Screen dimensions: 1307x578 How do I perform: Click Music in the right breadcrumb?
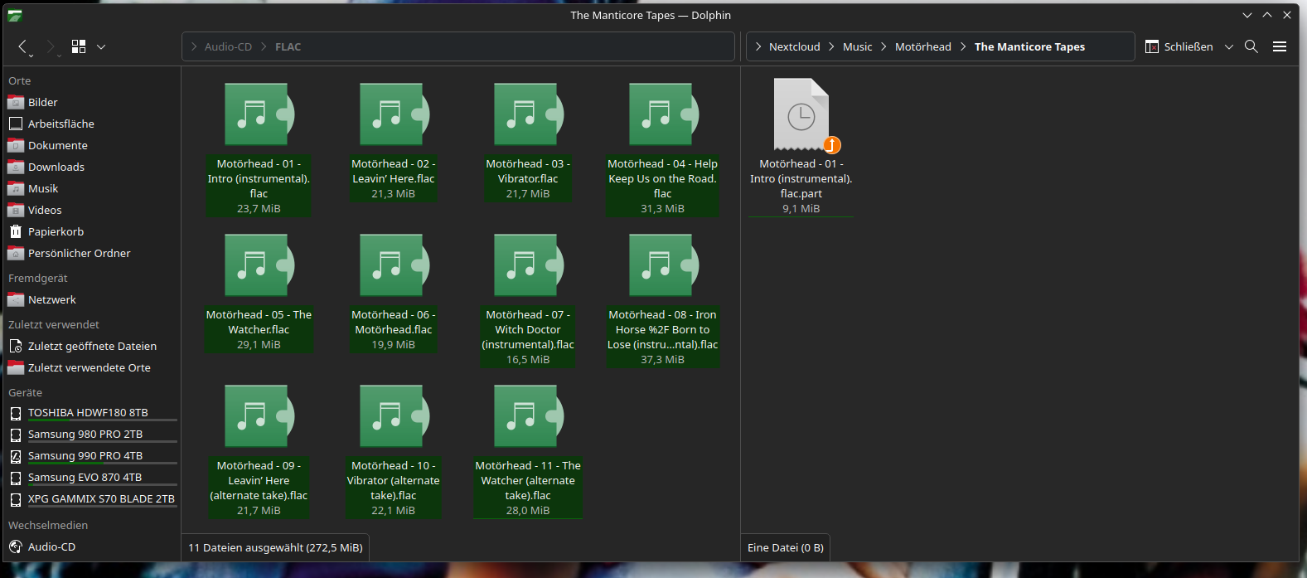tap(857, 46)
